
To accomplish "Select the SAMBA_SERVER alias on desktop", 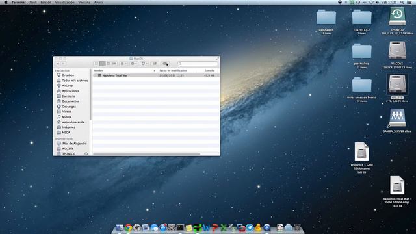I will (397, 118).
